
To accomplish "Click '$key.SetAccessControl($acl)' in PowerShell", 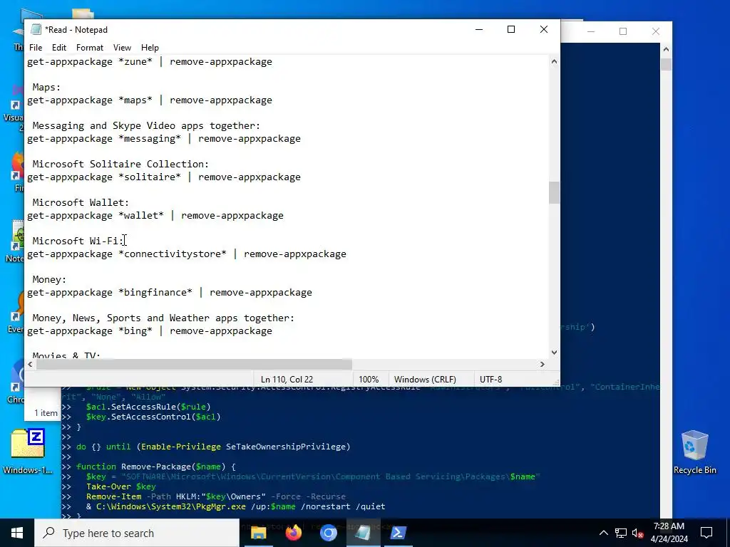I will click(153, 417).
